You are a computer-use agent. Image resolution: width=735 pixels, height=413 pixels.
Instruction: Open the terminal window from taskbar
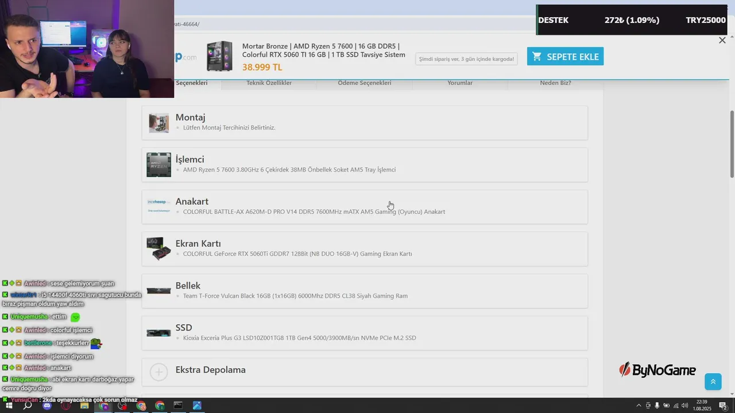pos(178,405)
